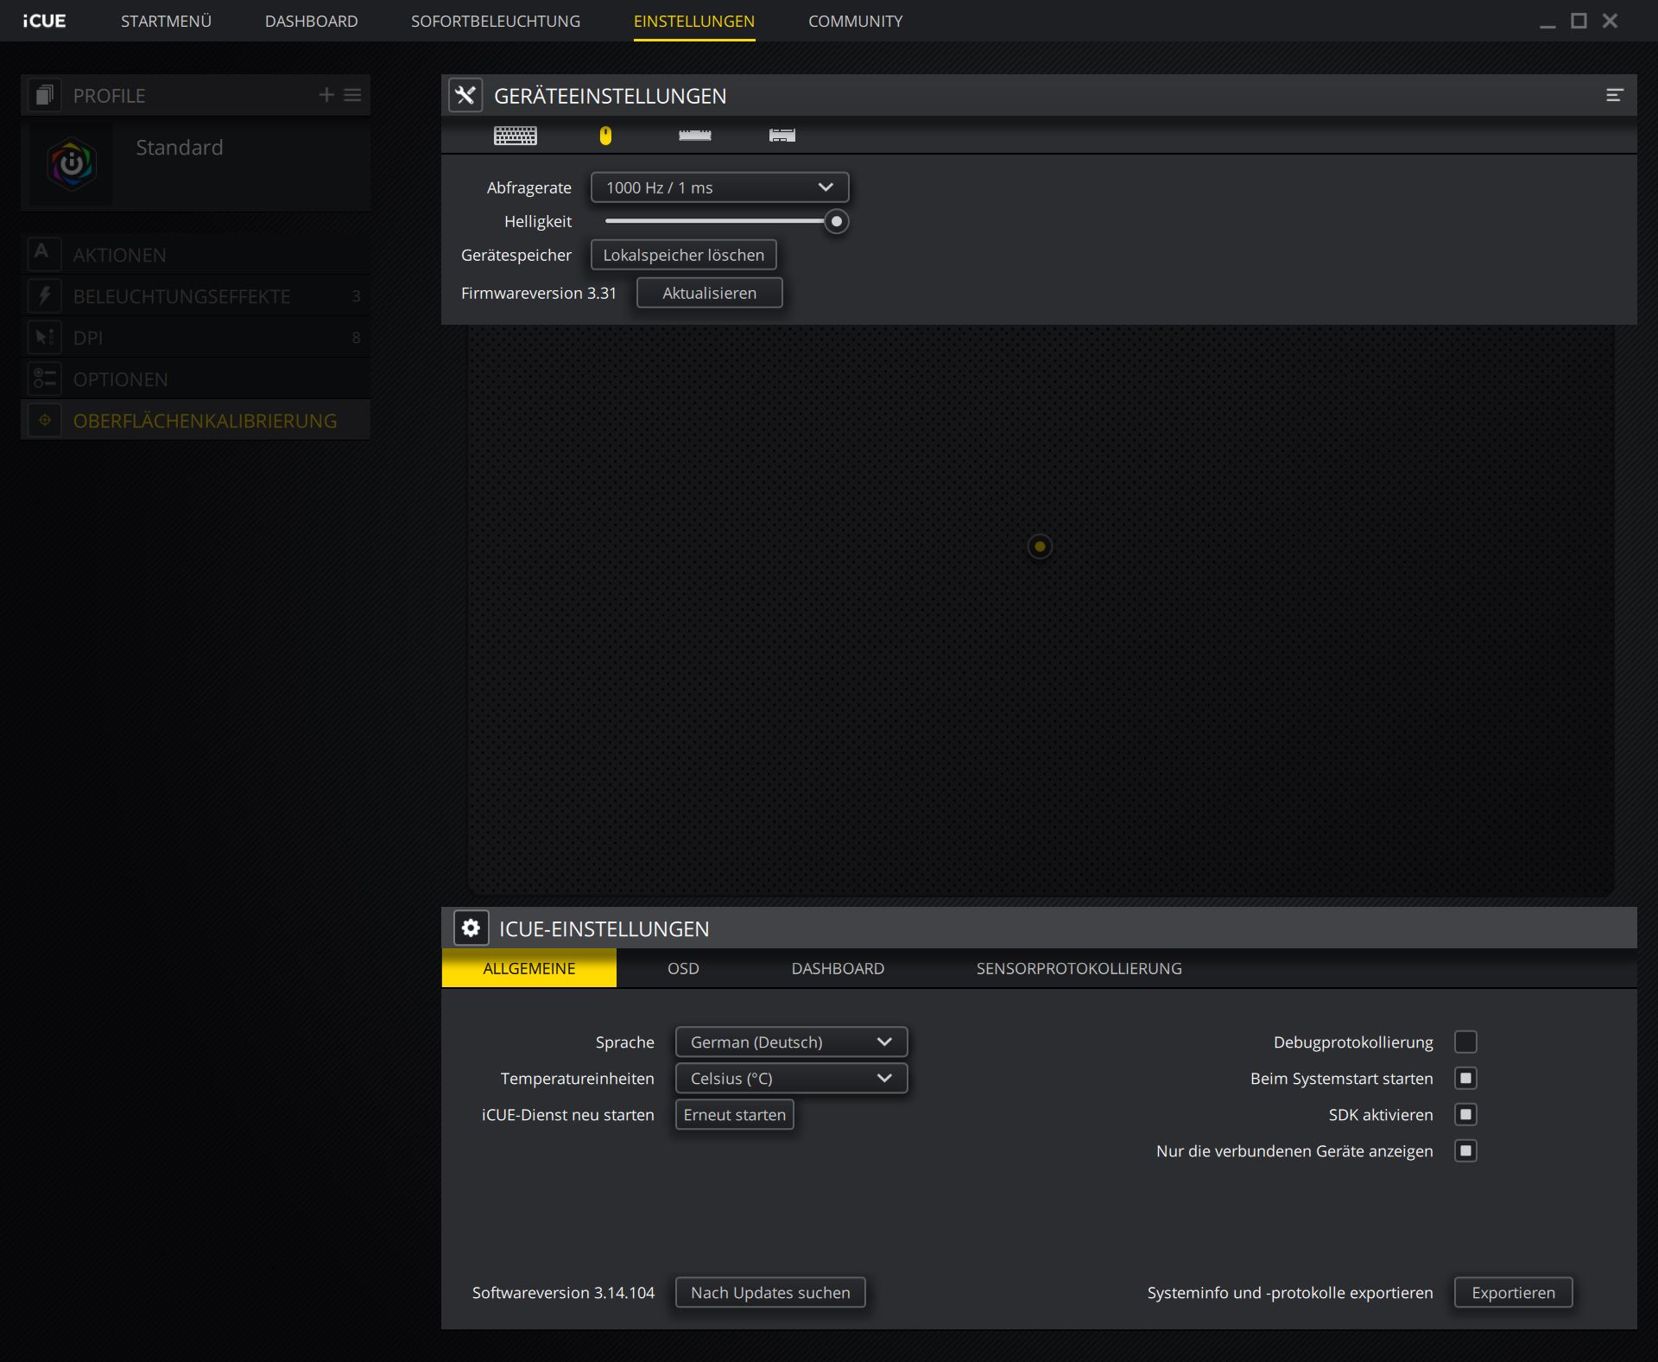Toggle Beim Systemstart starten checkbox
Image resolution: width=1658 pixels, height=1362 pixels.
(1465, 1078)
